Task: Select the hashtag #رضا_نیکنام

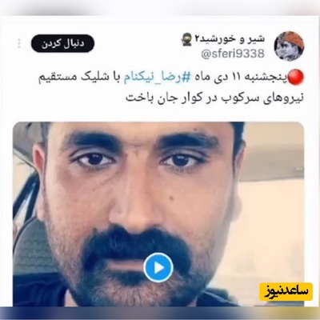Action: (155, 78)
